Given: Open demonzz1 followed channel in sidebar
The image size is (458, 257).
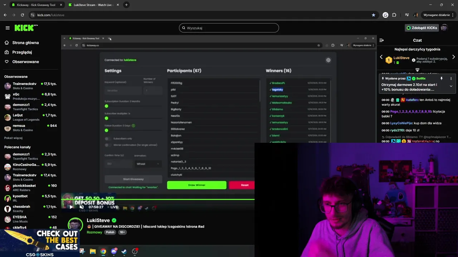Looking at the screenshot, I should [x=30, y=107].
